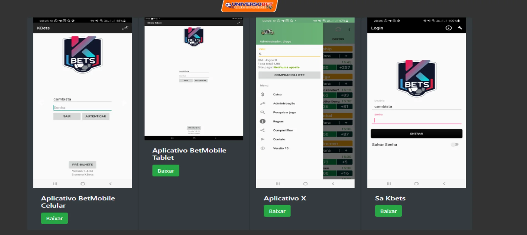Click motorcycle avatar in Aplicativo X drawer
Viewport: 527px width, 235px height.
click(268, 32)
